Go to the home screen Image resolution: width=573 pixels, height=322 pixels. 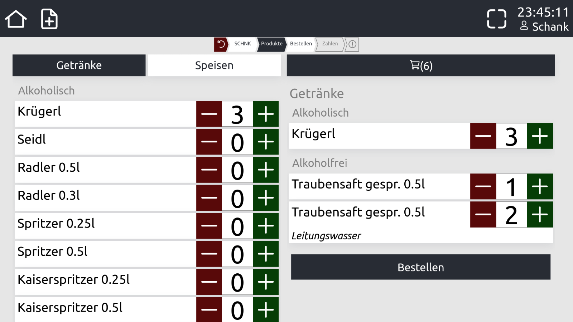coord(16,19)
